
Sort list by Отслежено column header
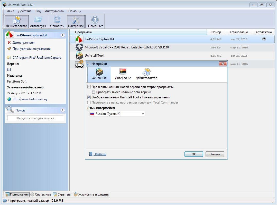(x=264, y=32)
